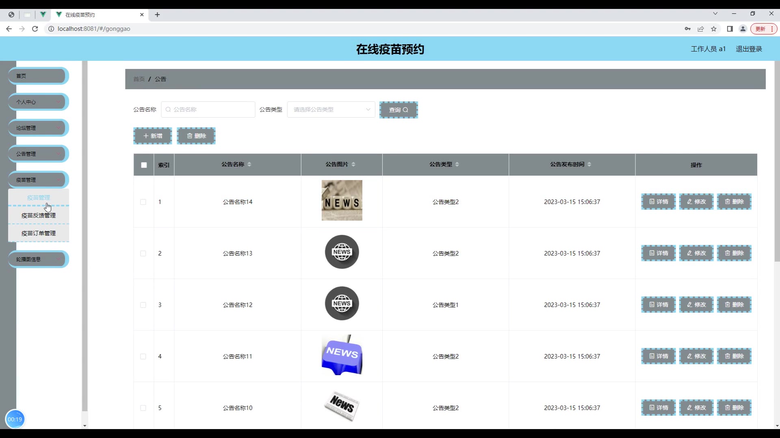Click 首页 breadcrumb link
780x438 pixels.
click(139, 79)
